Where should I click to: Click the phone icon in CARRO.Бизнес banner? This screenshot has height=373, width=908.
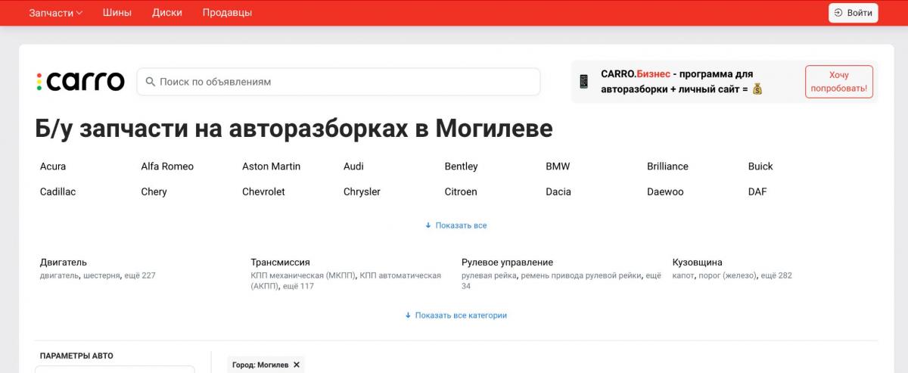coord(584,82)
